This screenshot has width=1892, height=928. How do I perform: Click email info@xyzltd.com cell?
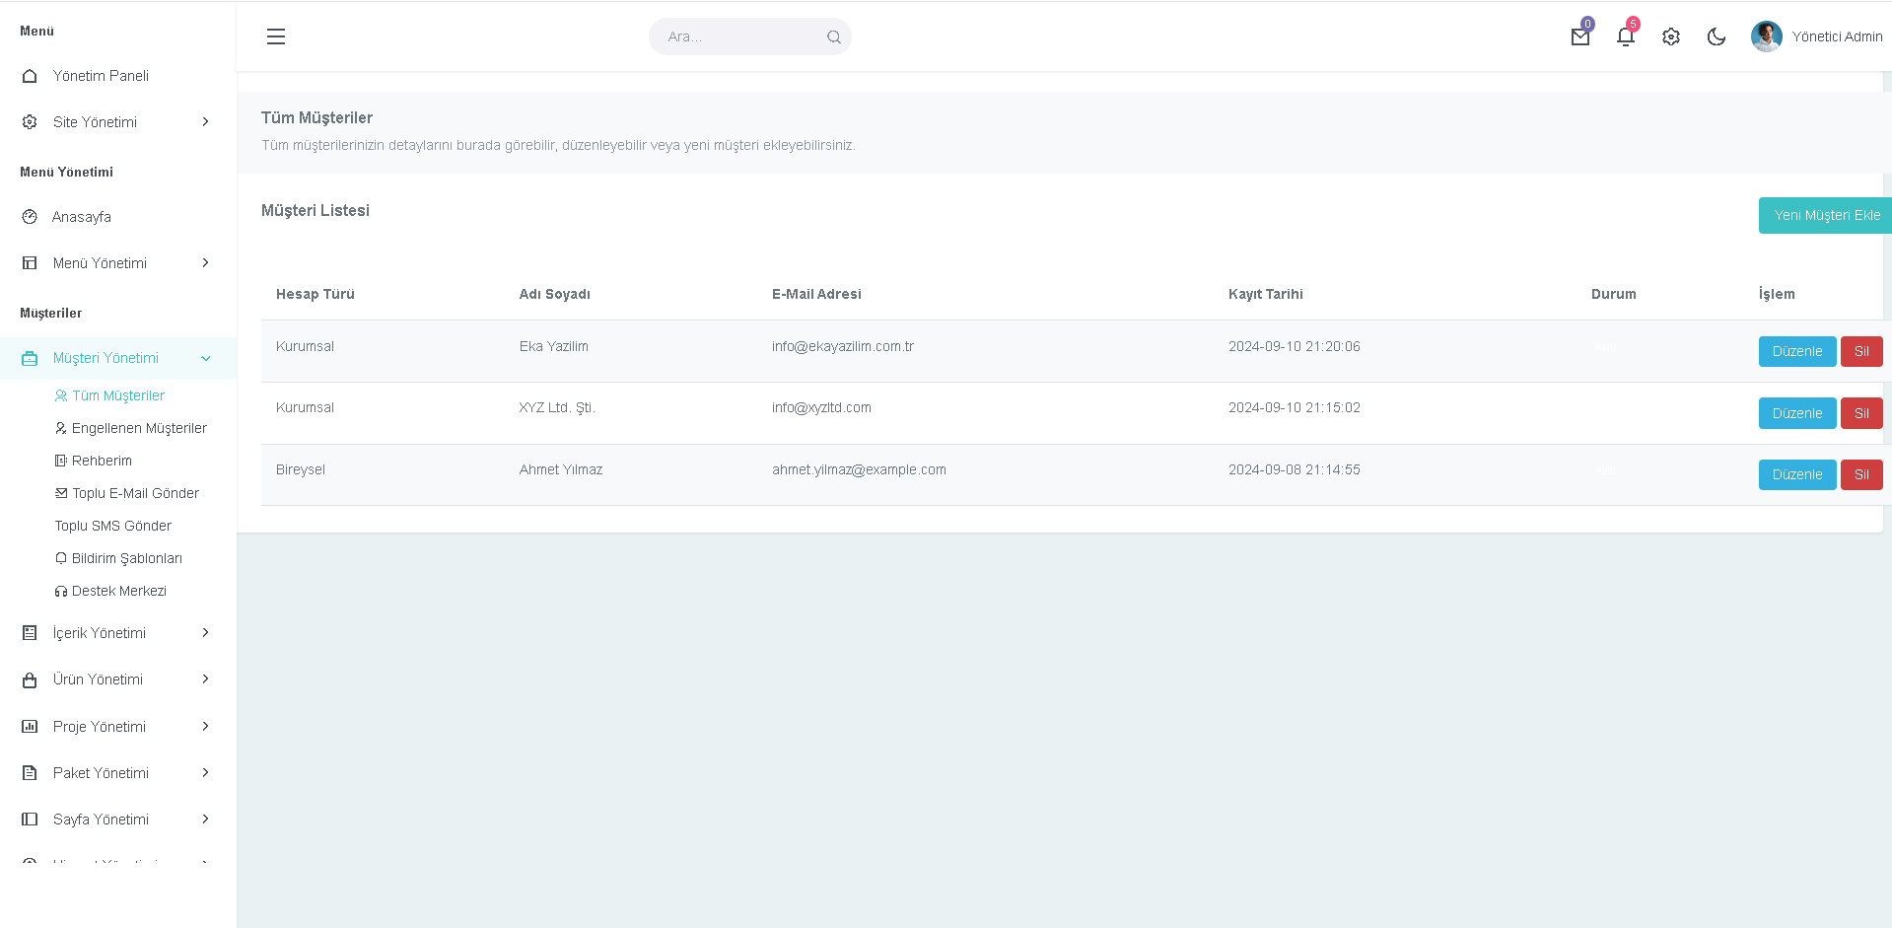tap(821, 407)
